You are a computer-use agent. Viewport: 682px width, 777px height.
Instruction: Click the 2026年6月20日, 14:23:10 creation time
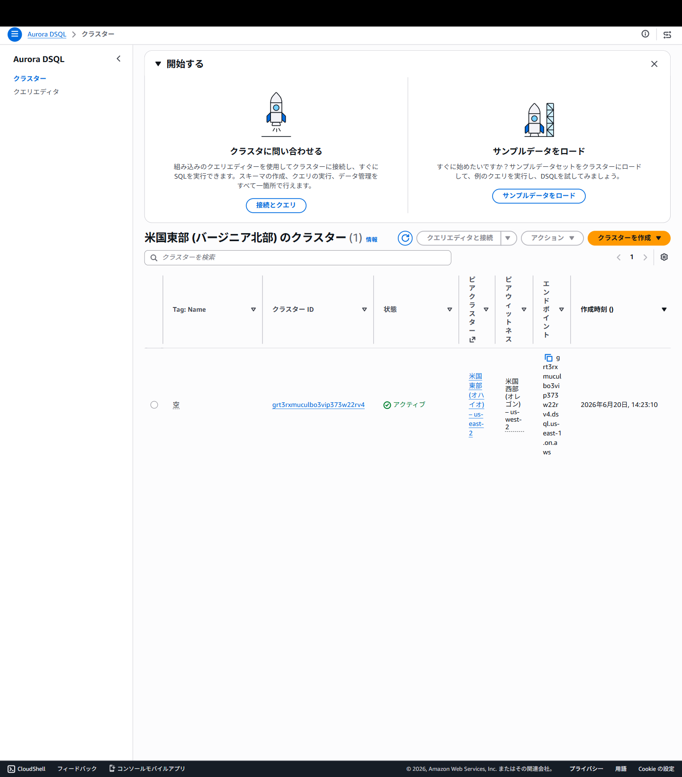pos(619,405)
